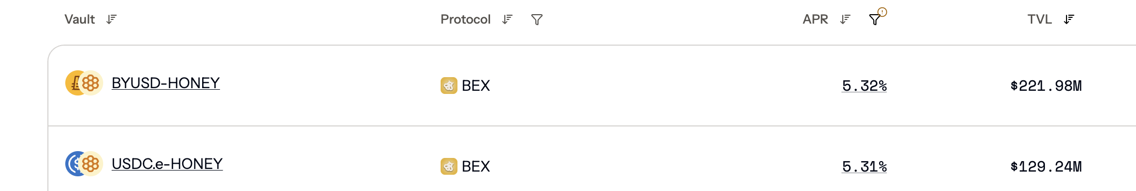The height and width of the screenshot is (191, 1136).
Task: Click BEX protocol icon in USDC.e-HONEY row
Action: point(449,166)
